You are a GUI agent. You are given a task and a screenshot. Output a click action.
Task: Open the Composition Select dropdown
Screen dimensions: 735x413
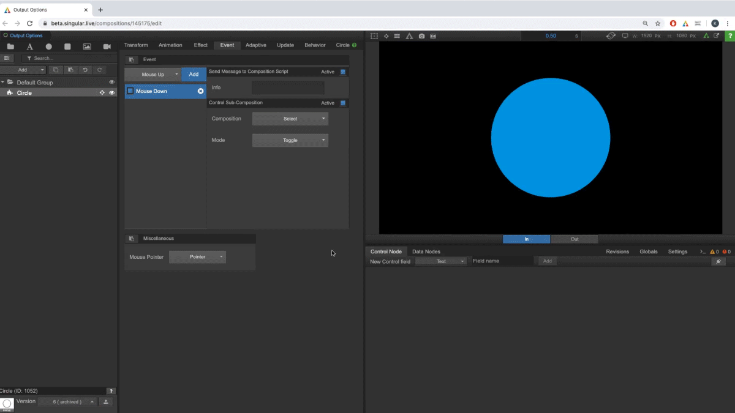click(x=290, y=119)
